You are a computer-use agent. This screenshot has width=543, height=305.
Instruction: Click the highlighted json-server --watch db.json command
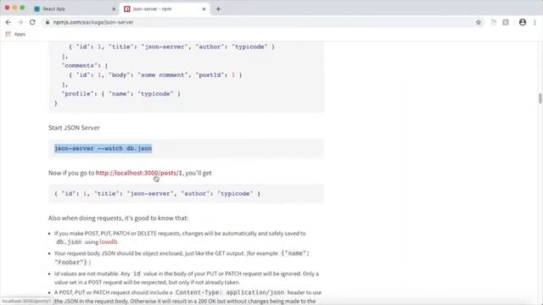coord(104,148)
